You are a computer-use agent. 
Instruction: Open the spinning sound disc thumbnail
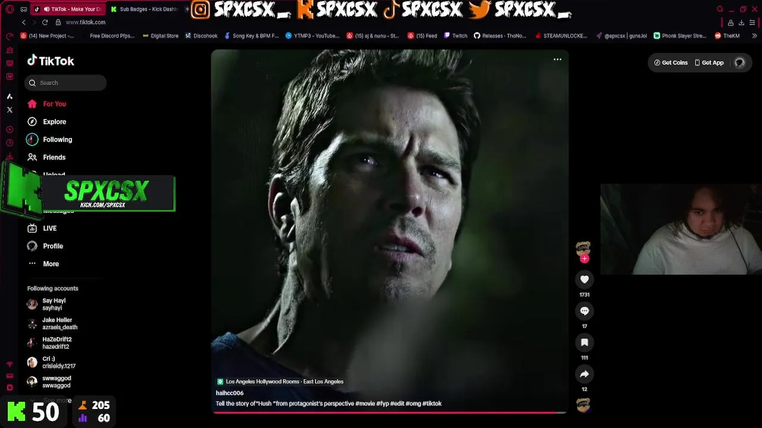tap(583, 405)
